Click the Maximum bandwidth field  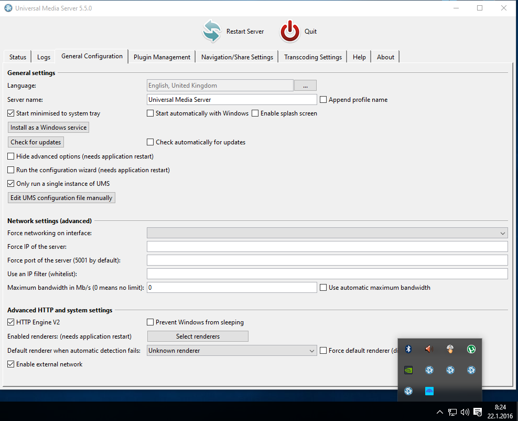232,288
